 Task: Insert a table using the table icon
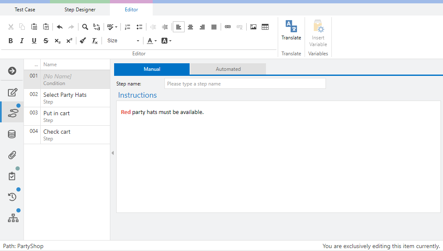click(x=265, y=27)
